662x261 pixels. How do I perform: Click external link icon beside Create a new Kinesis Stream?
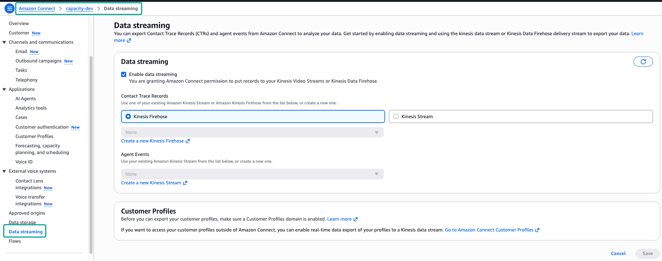[x=185, y=183]
